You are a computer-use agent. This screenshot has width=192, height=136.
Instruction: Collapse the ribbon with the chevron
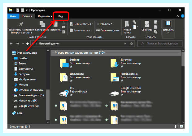coord(178,16)
